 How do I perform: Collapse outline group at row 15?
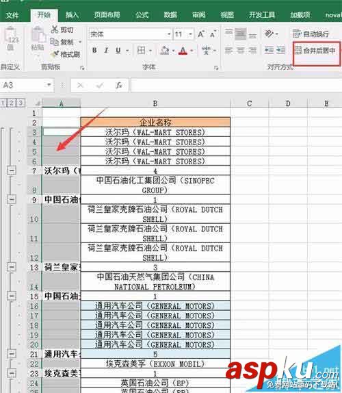coord(12,296)
